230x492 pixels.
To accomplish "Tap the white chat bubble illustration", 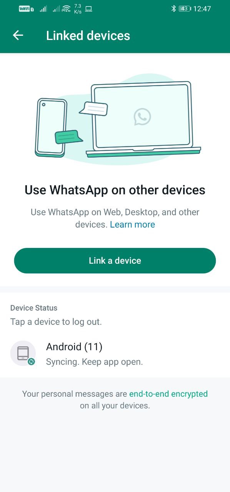I will [x=93, y=108].
